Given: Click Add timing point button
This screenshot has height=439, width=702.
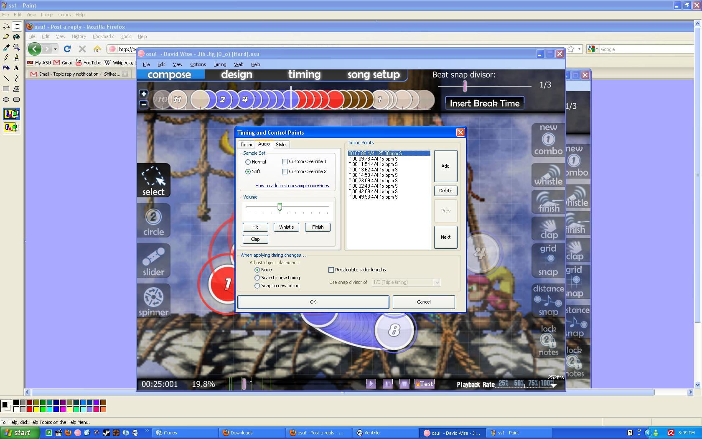Looking at the screenshot, I should tap(445, 166).
